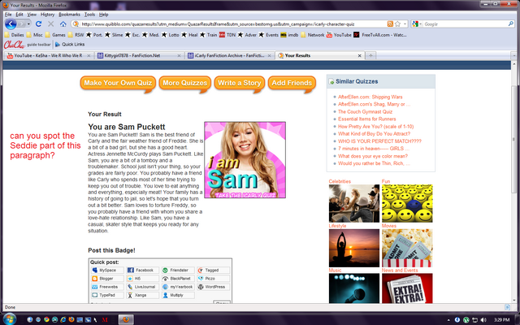
Task: Go to the Home page icon
Action: (x=63, y=24)
